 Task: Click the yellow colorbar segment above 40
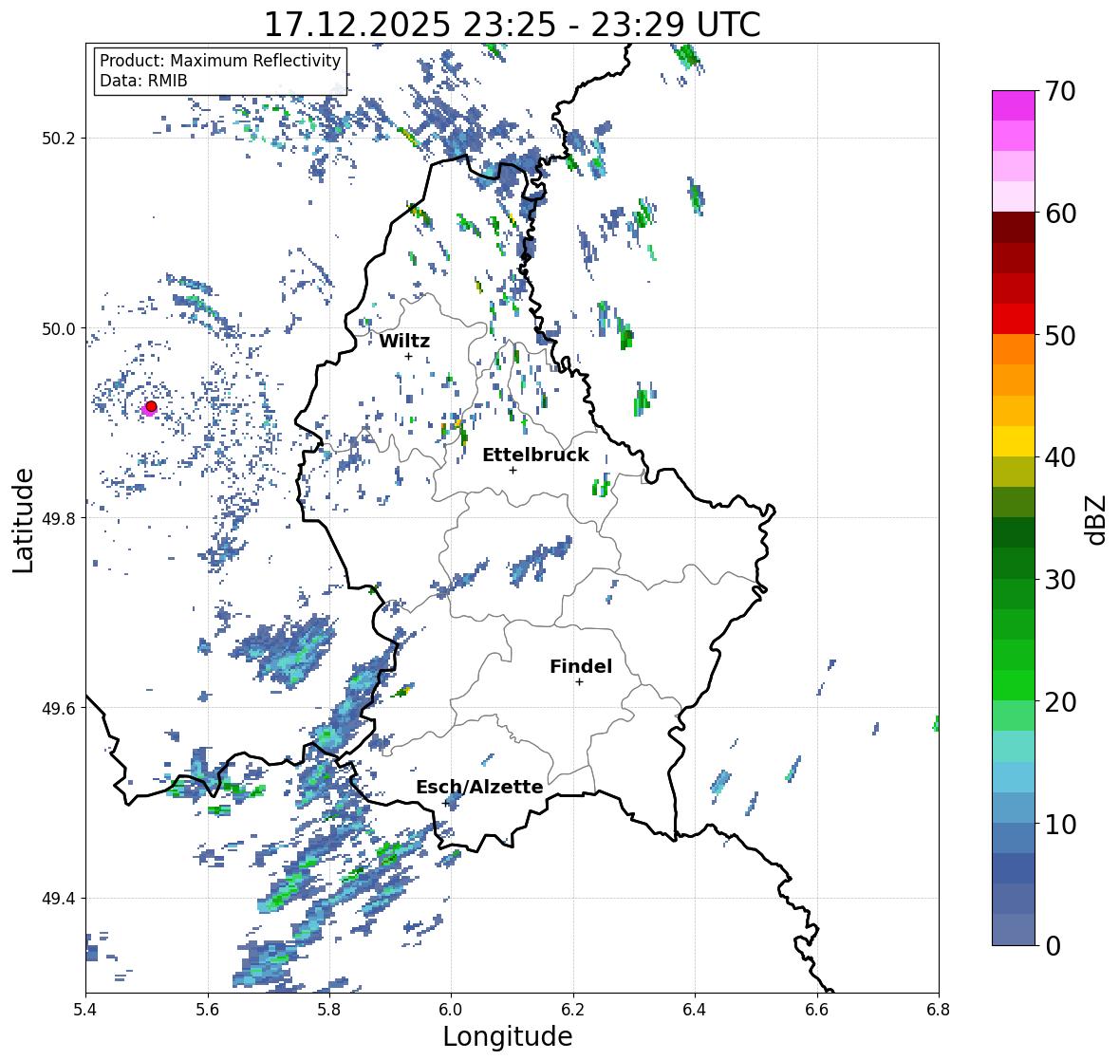tap(1014, 441)
